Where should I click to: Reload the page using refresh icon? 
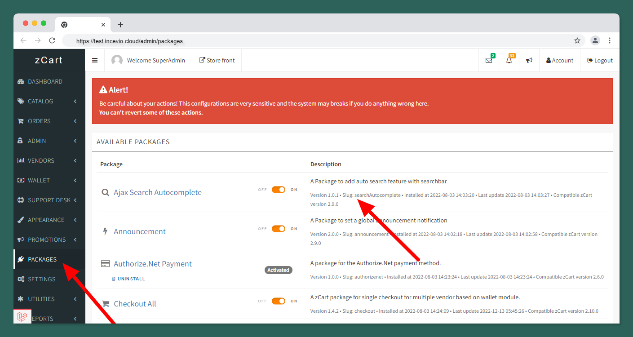click(x=52, y=40)
